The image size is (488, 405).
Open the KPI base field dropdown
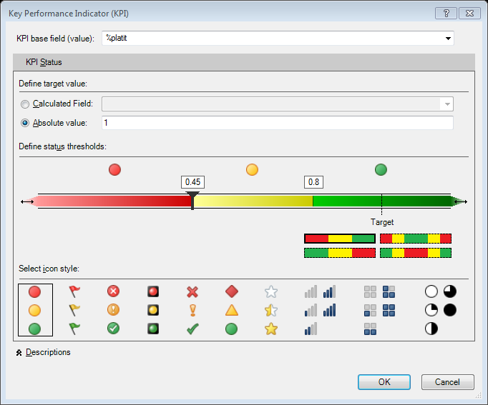(x=448, y=39)
